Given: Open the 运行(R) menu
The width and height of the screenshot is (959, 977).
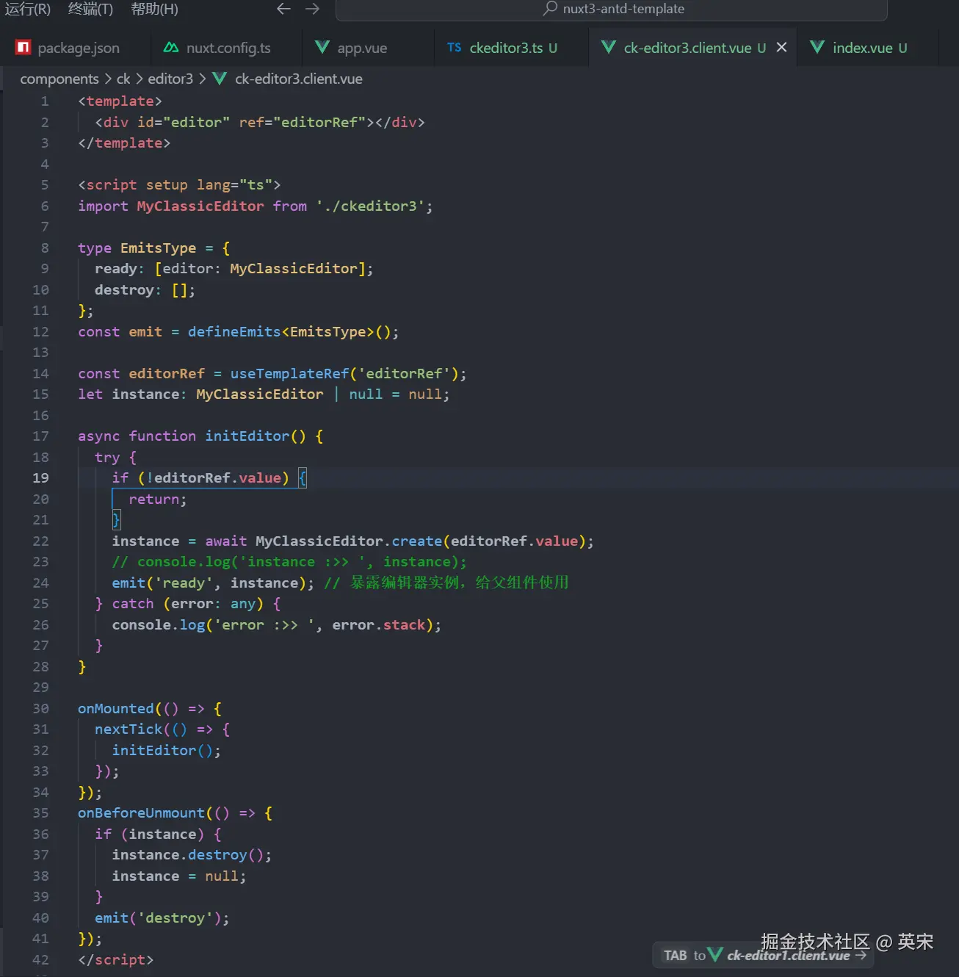Looking at the screenshot, I should (x=28, y=9).
